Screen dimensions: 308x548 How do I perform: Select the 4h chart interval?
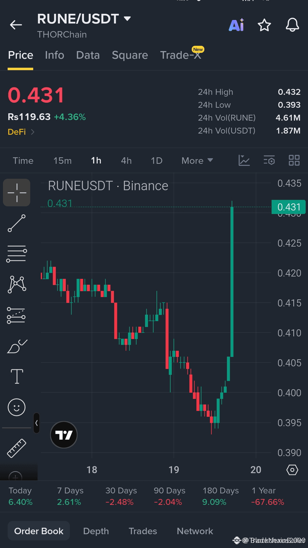click(126, 161)
